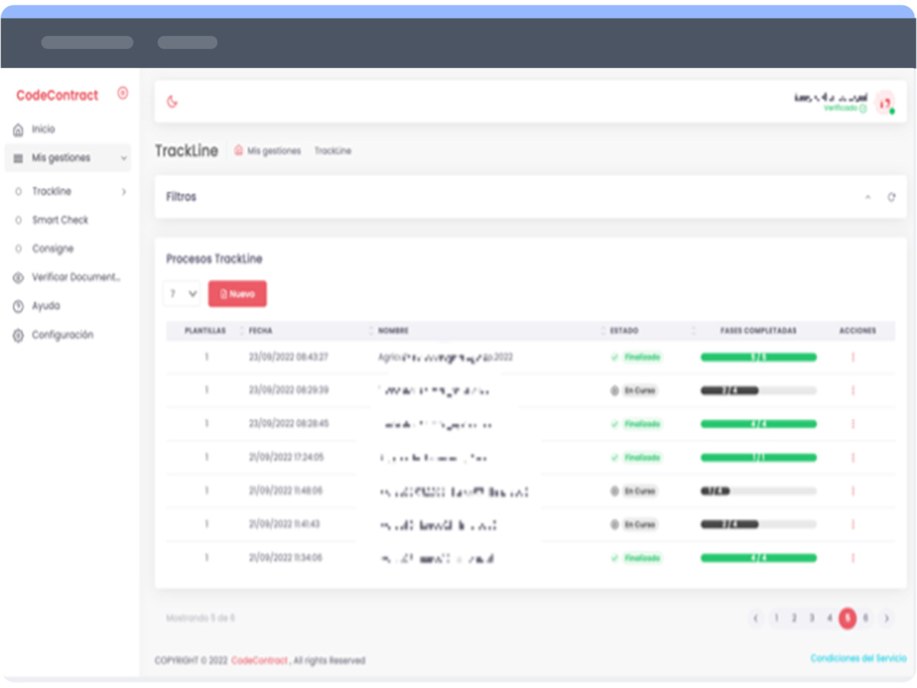Click the red Nuevo button
The height and width of the screenshot is (688, 917).
click(x=237, y=294)
